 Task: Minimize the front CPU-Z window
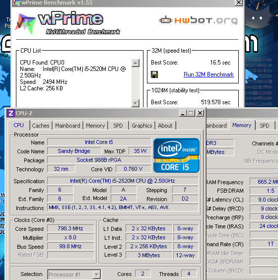pos(183,113)
